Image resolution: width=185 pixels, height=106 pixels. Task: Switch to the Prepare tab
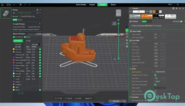(92, 5)
